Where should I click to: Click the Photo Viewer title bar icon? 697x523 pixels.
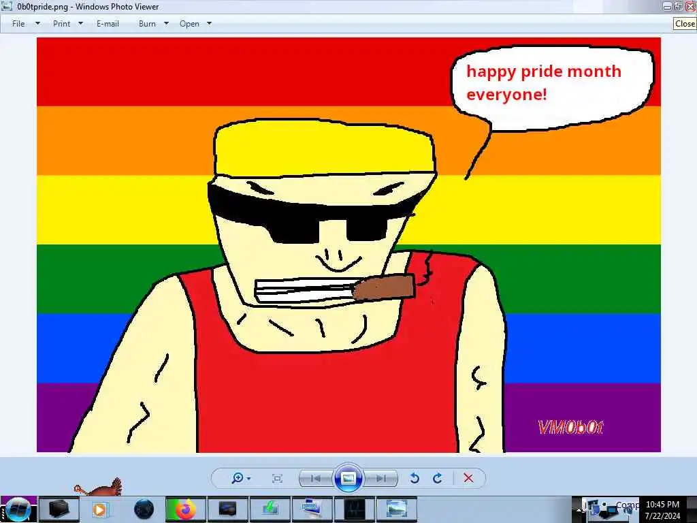click(x=7, y=6)
